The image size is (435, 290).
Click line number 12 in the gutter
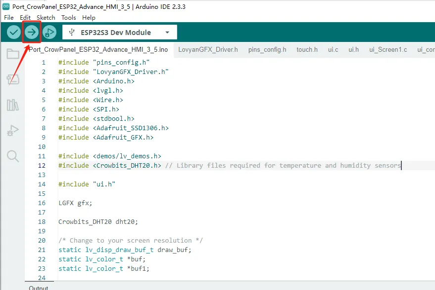(42, 165)
